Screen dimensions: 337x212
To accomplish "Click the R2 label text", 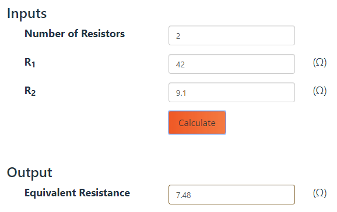I will [30, 91].
